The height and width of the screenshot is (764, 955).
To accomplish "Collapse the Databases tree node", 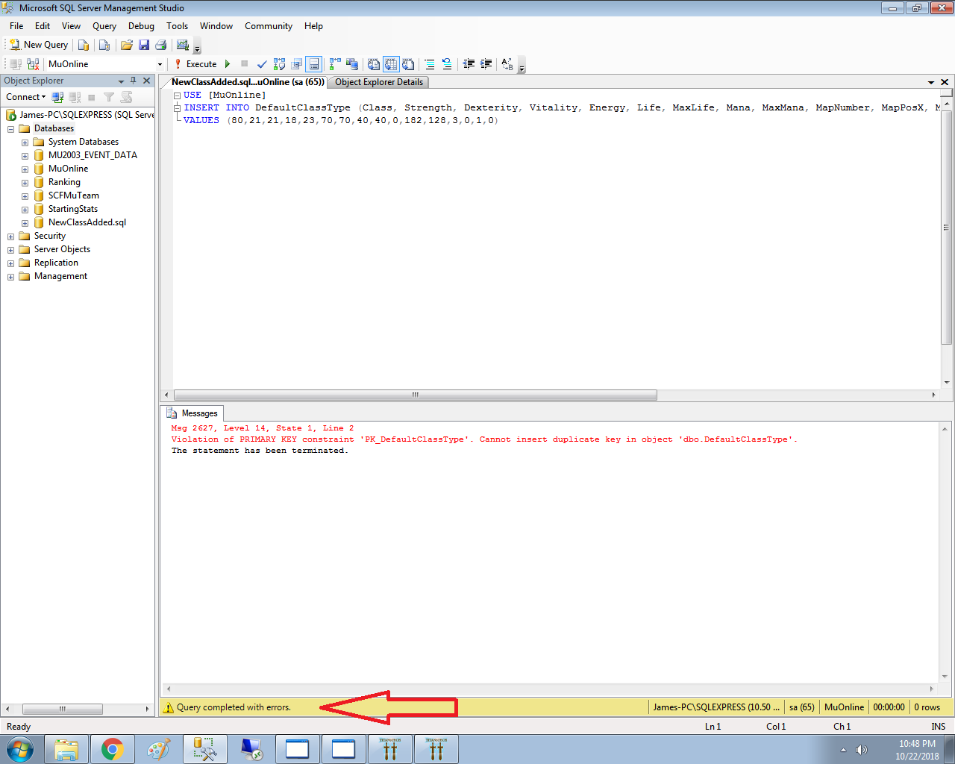I will coord(11,129).
